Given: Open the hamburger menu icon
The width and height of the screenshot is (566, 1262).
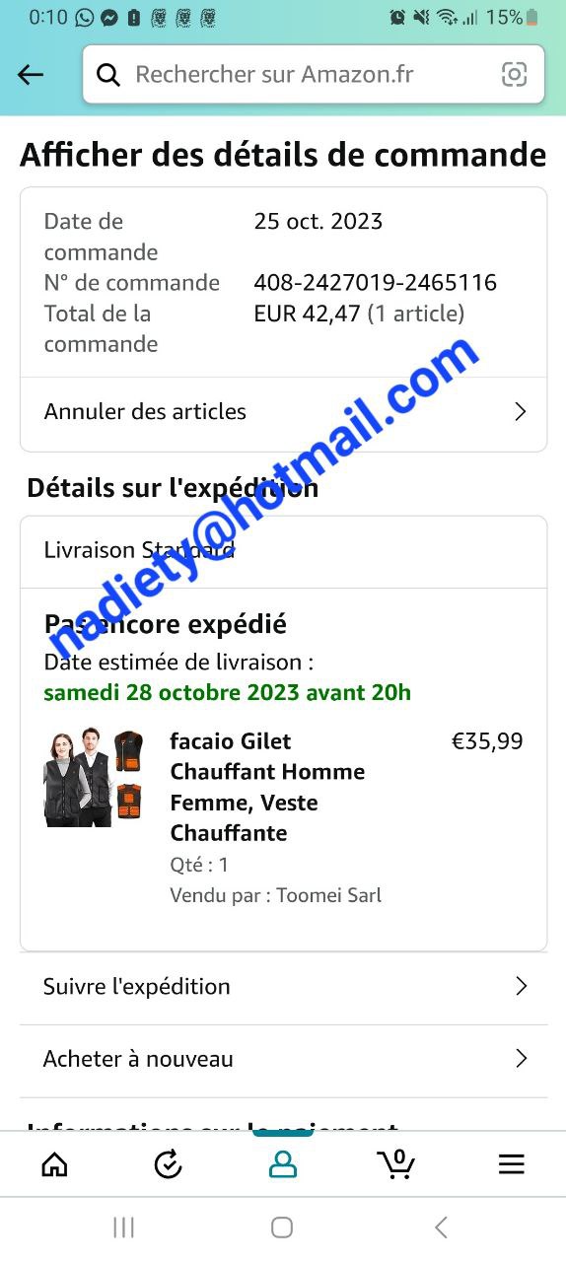Looking at the screenshot, I should coord(511,1164).
